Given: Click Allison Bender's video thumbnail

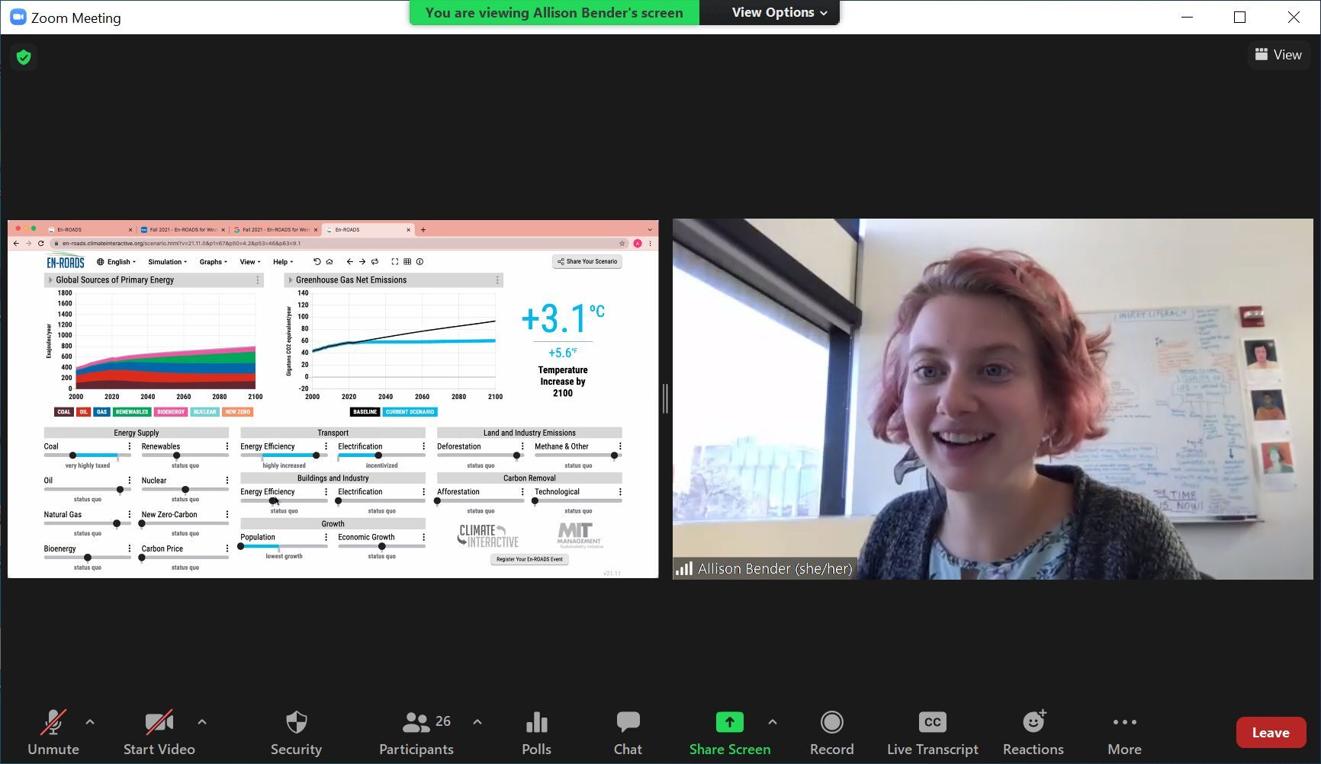Looking at the screenshot, I should pos(992,398).
